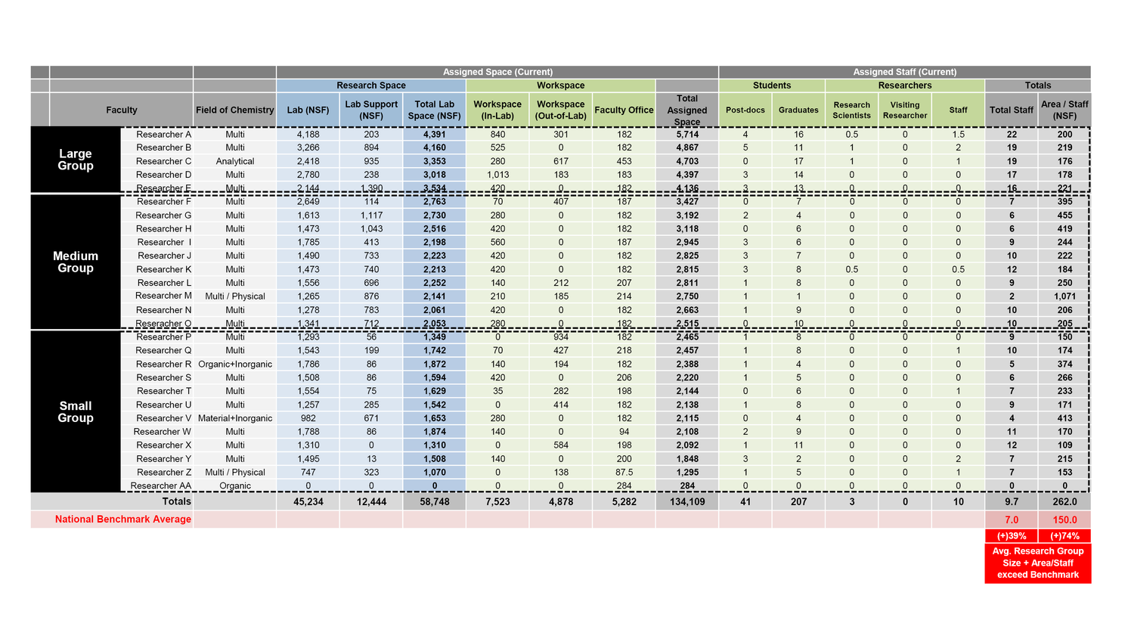This screenshot has width=1131, height=636.
Task: Click the "Researcher Y" name cell
Action: pyautogui.click(x=163, y=458)
